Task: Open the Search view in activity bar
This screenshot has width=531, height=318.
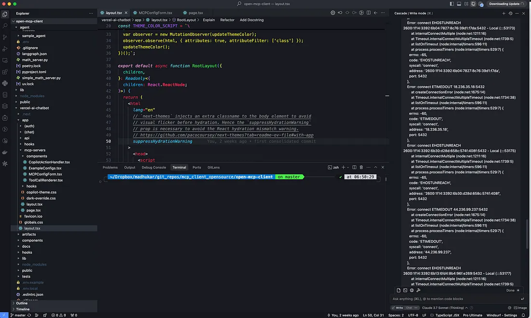Action: pos(5,26)
